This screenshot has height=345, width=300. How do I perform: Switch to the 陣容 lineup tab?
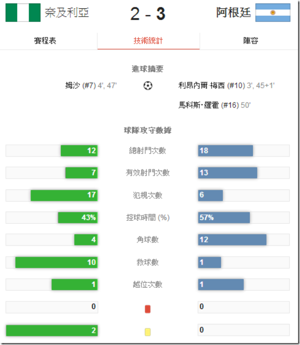pyautogui.click(x=251, y=41)
